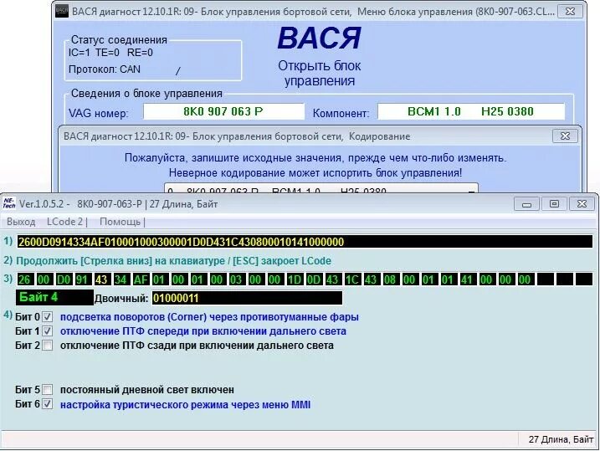Select the highlighted yellow byte 43
600x451 pixels.
[x=101, y=279]
